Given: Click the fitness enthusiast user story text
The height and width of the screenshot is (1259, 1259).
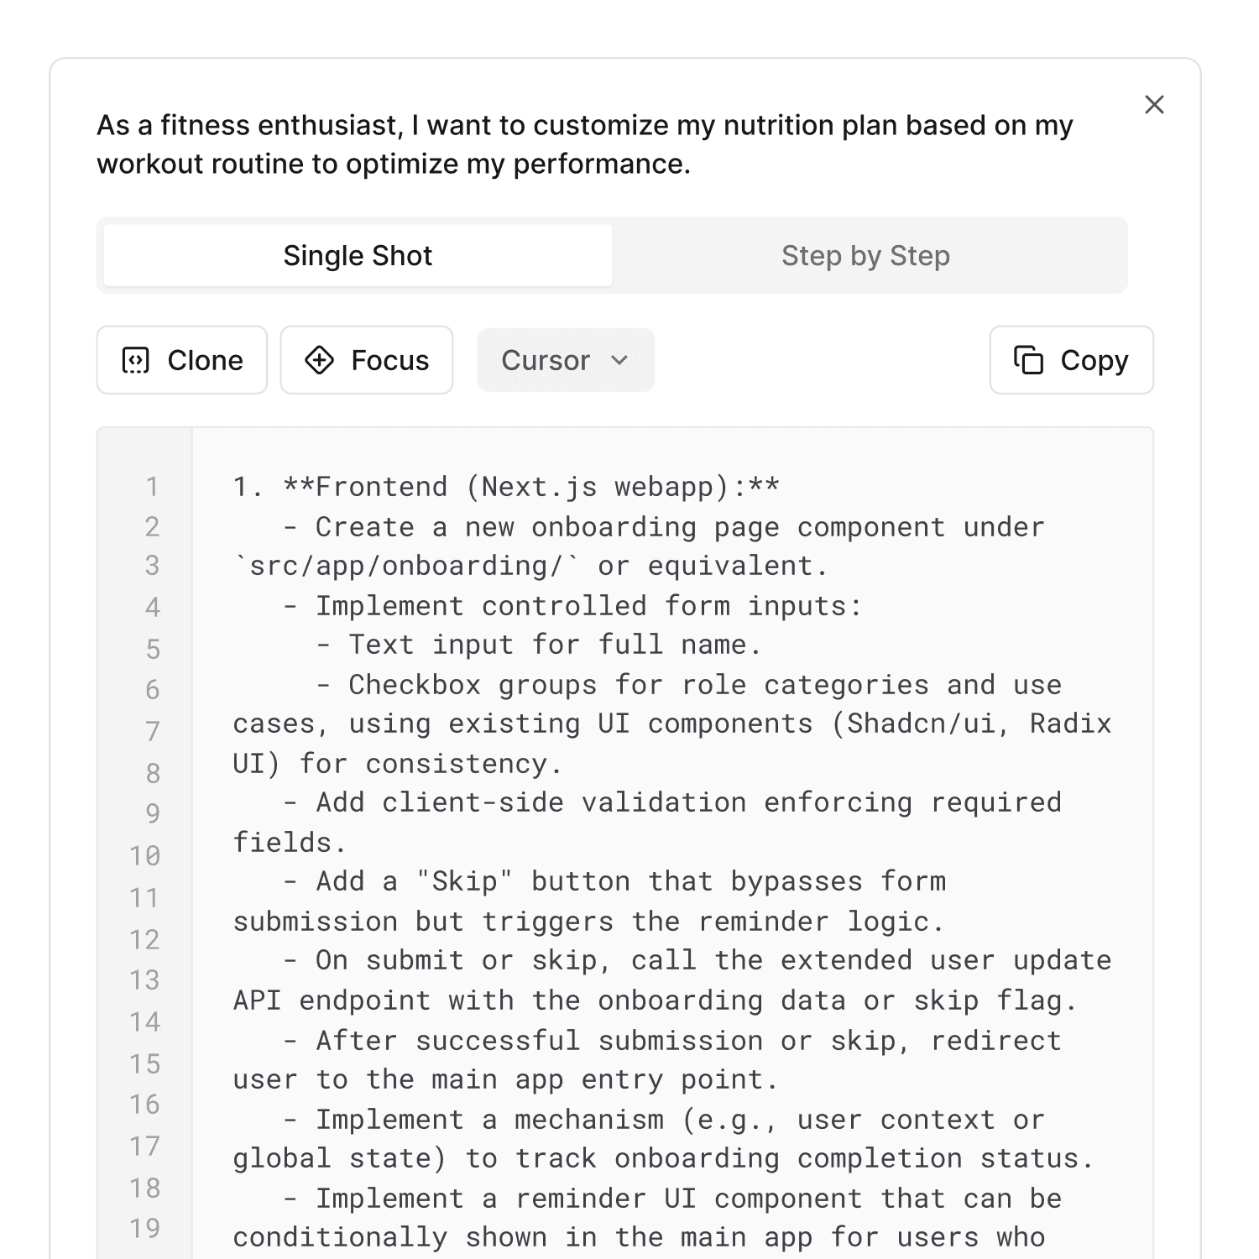Looking at the screenshot, I should [x=585, y=144].
